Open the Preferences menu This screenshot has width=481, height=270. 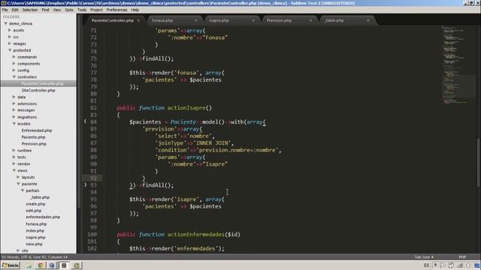117,10
